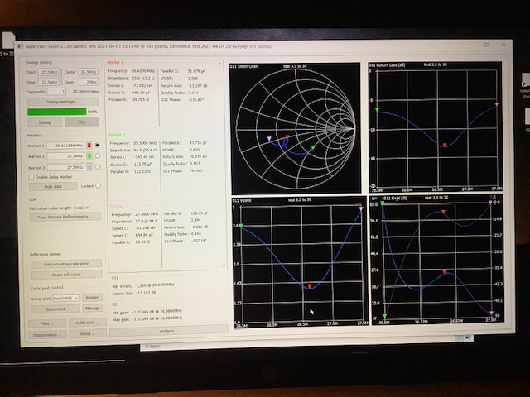Click the Reset reference button
The height and width of the screenshot is (397, 530).
(x=66, y=275)
